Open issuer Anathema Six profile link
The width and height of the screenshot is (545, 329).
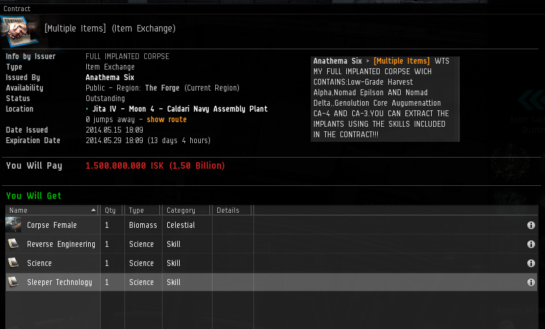pos(110,77)
